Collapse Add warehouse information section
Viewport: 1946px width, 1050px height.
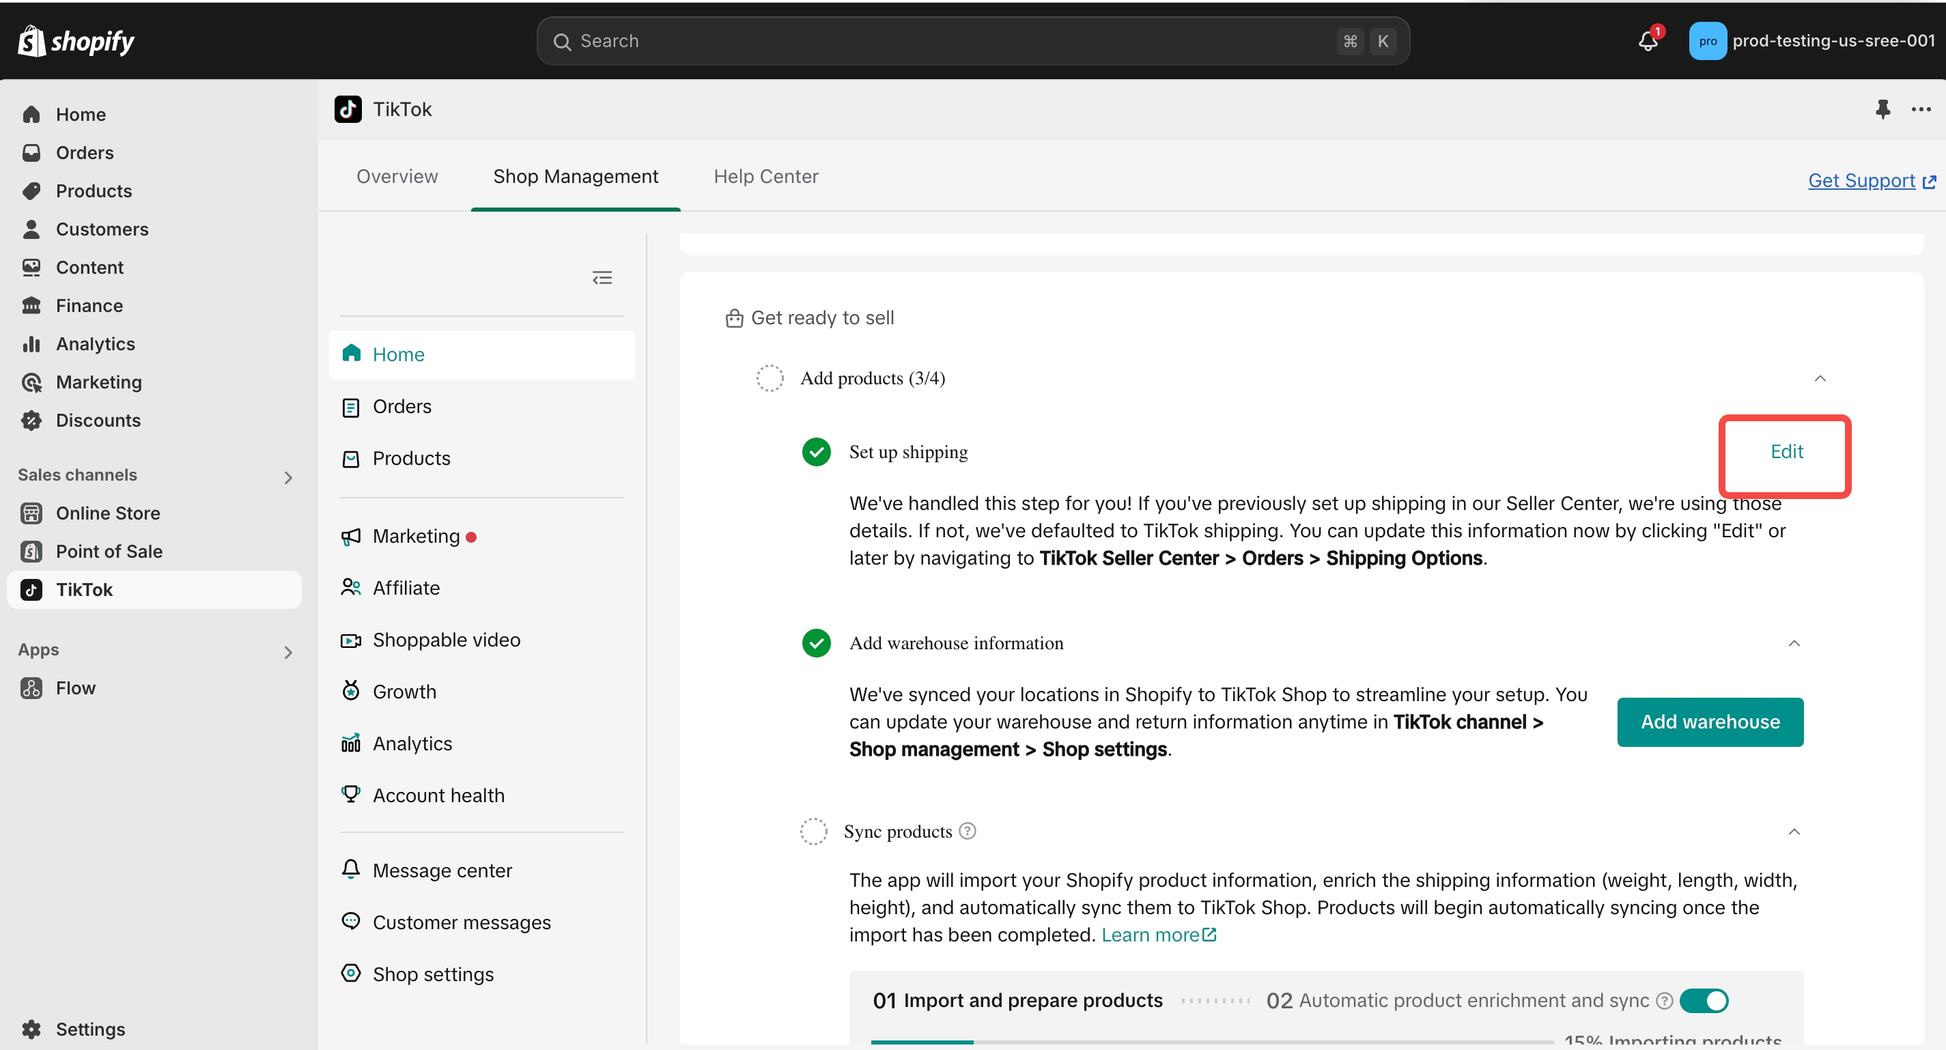(x=1794, y=643)
